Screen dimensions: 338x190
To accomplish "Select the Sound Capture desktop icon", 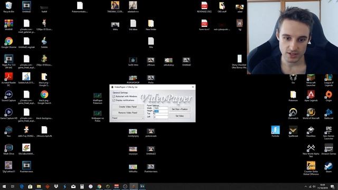I will [8, 96].
